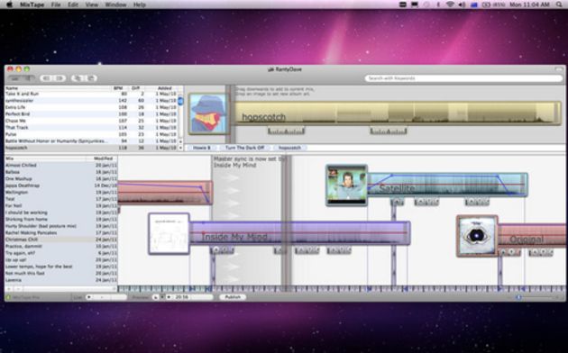Screen dimensions: 568x353
Task: Open the One Mashup mix
Action: [61, 178]
